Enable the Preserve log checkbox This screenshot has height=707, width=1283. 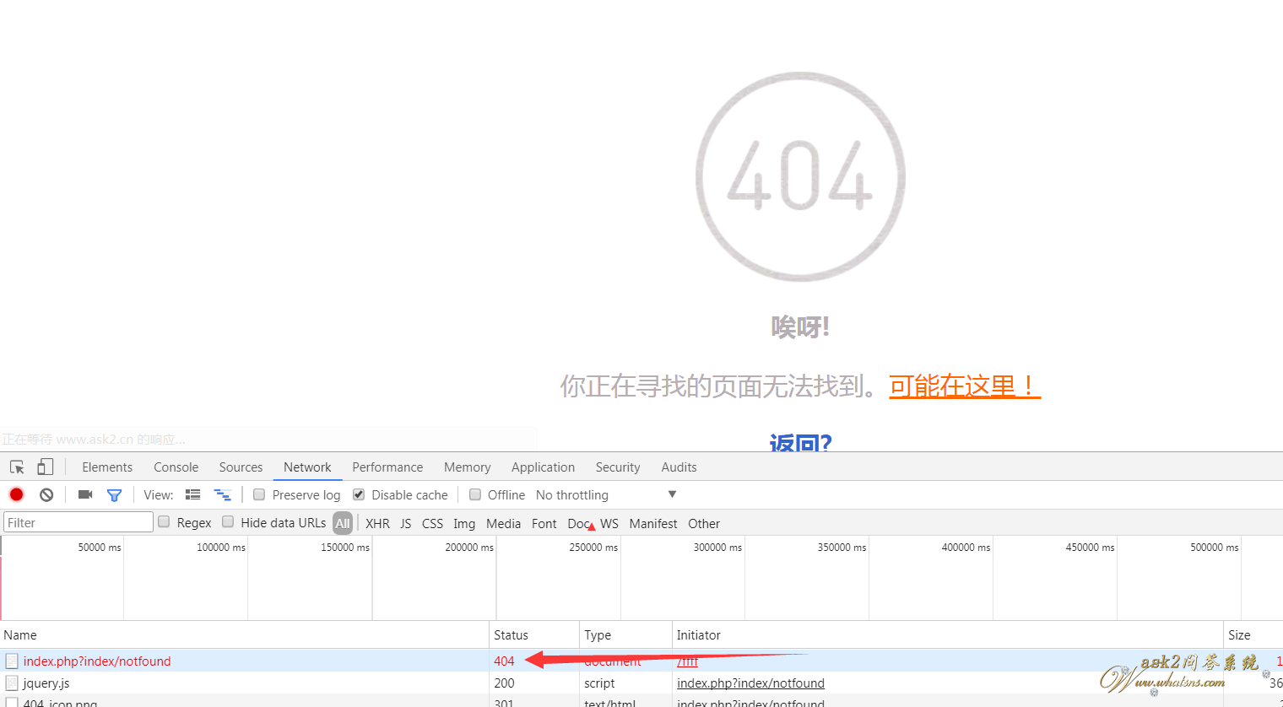260,495
